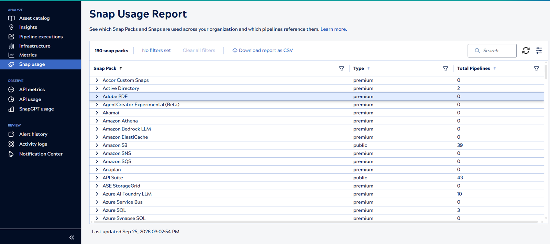Image resolution: width=550 pixels, height=244 pixels.
Task: Expand the Accor Custom Snaps row
Action: (97, 80)
